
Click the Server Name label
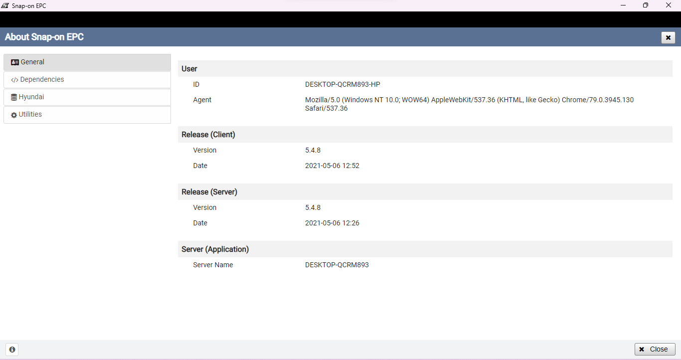coord(213,265)
